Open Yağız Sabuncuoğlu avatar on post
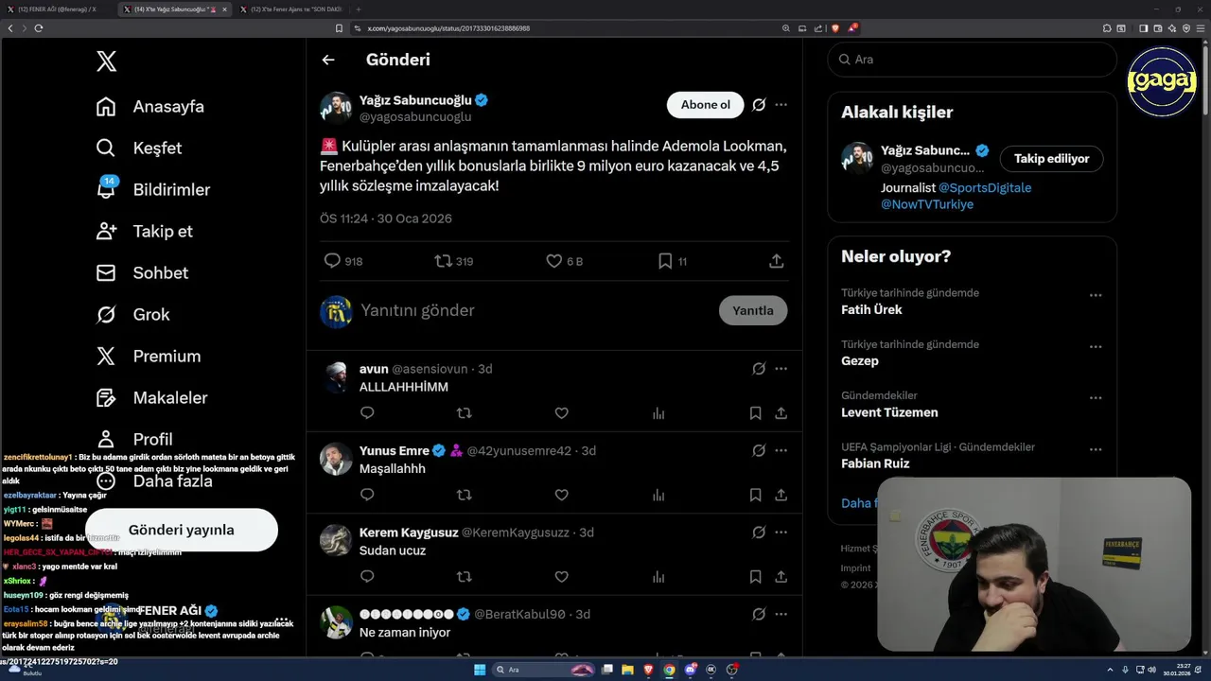Viewport: 1211px width, 681px height. click(x=336, y=108)
